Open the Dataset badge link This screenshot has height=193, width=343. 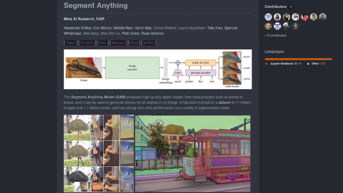click(118, 43)
